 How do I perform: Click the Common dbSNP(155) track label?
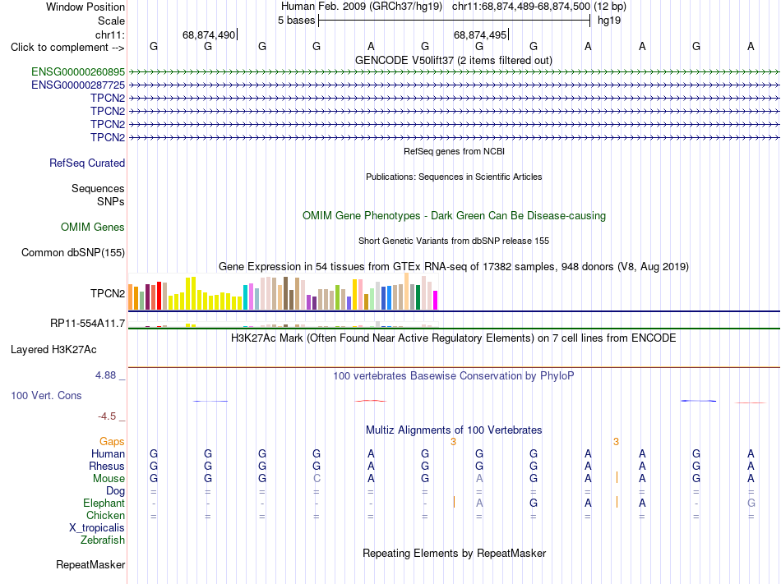(x=73, y=253)
